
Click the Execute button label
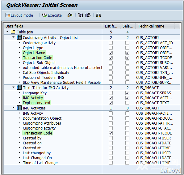tap(55, 15)
